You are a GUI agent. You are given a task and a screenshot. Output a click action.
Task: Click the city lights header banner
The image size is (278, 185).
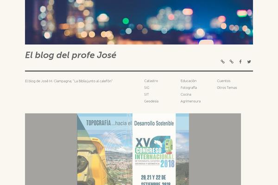point(139,22)
